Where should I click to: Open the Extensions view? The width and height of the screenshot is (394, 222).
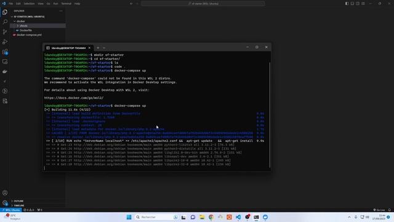click(x=5, y=52)
